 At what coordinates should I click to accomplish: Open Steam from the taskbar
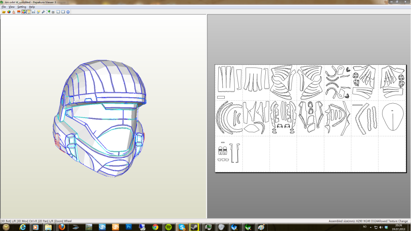point(195,227)
